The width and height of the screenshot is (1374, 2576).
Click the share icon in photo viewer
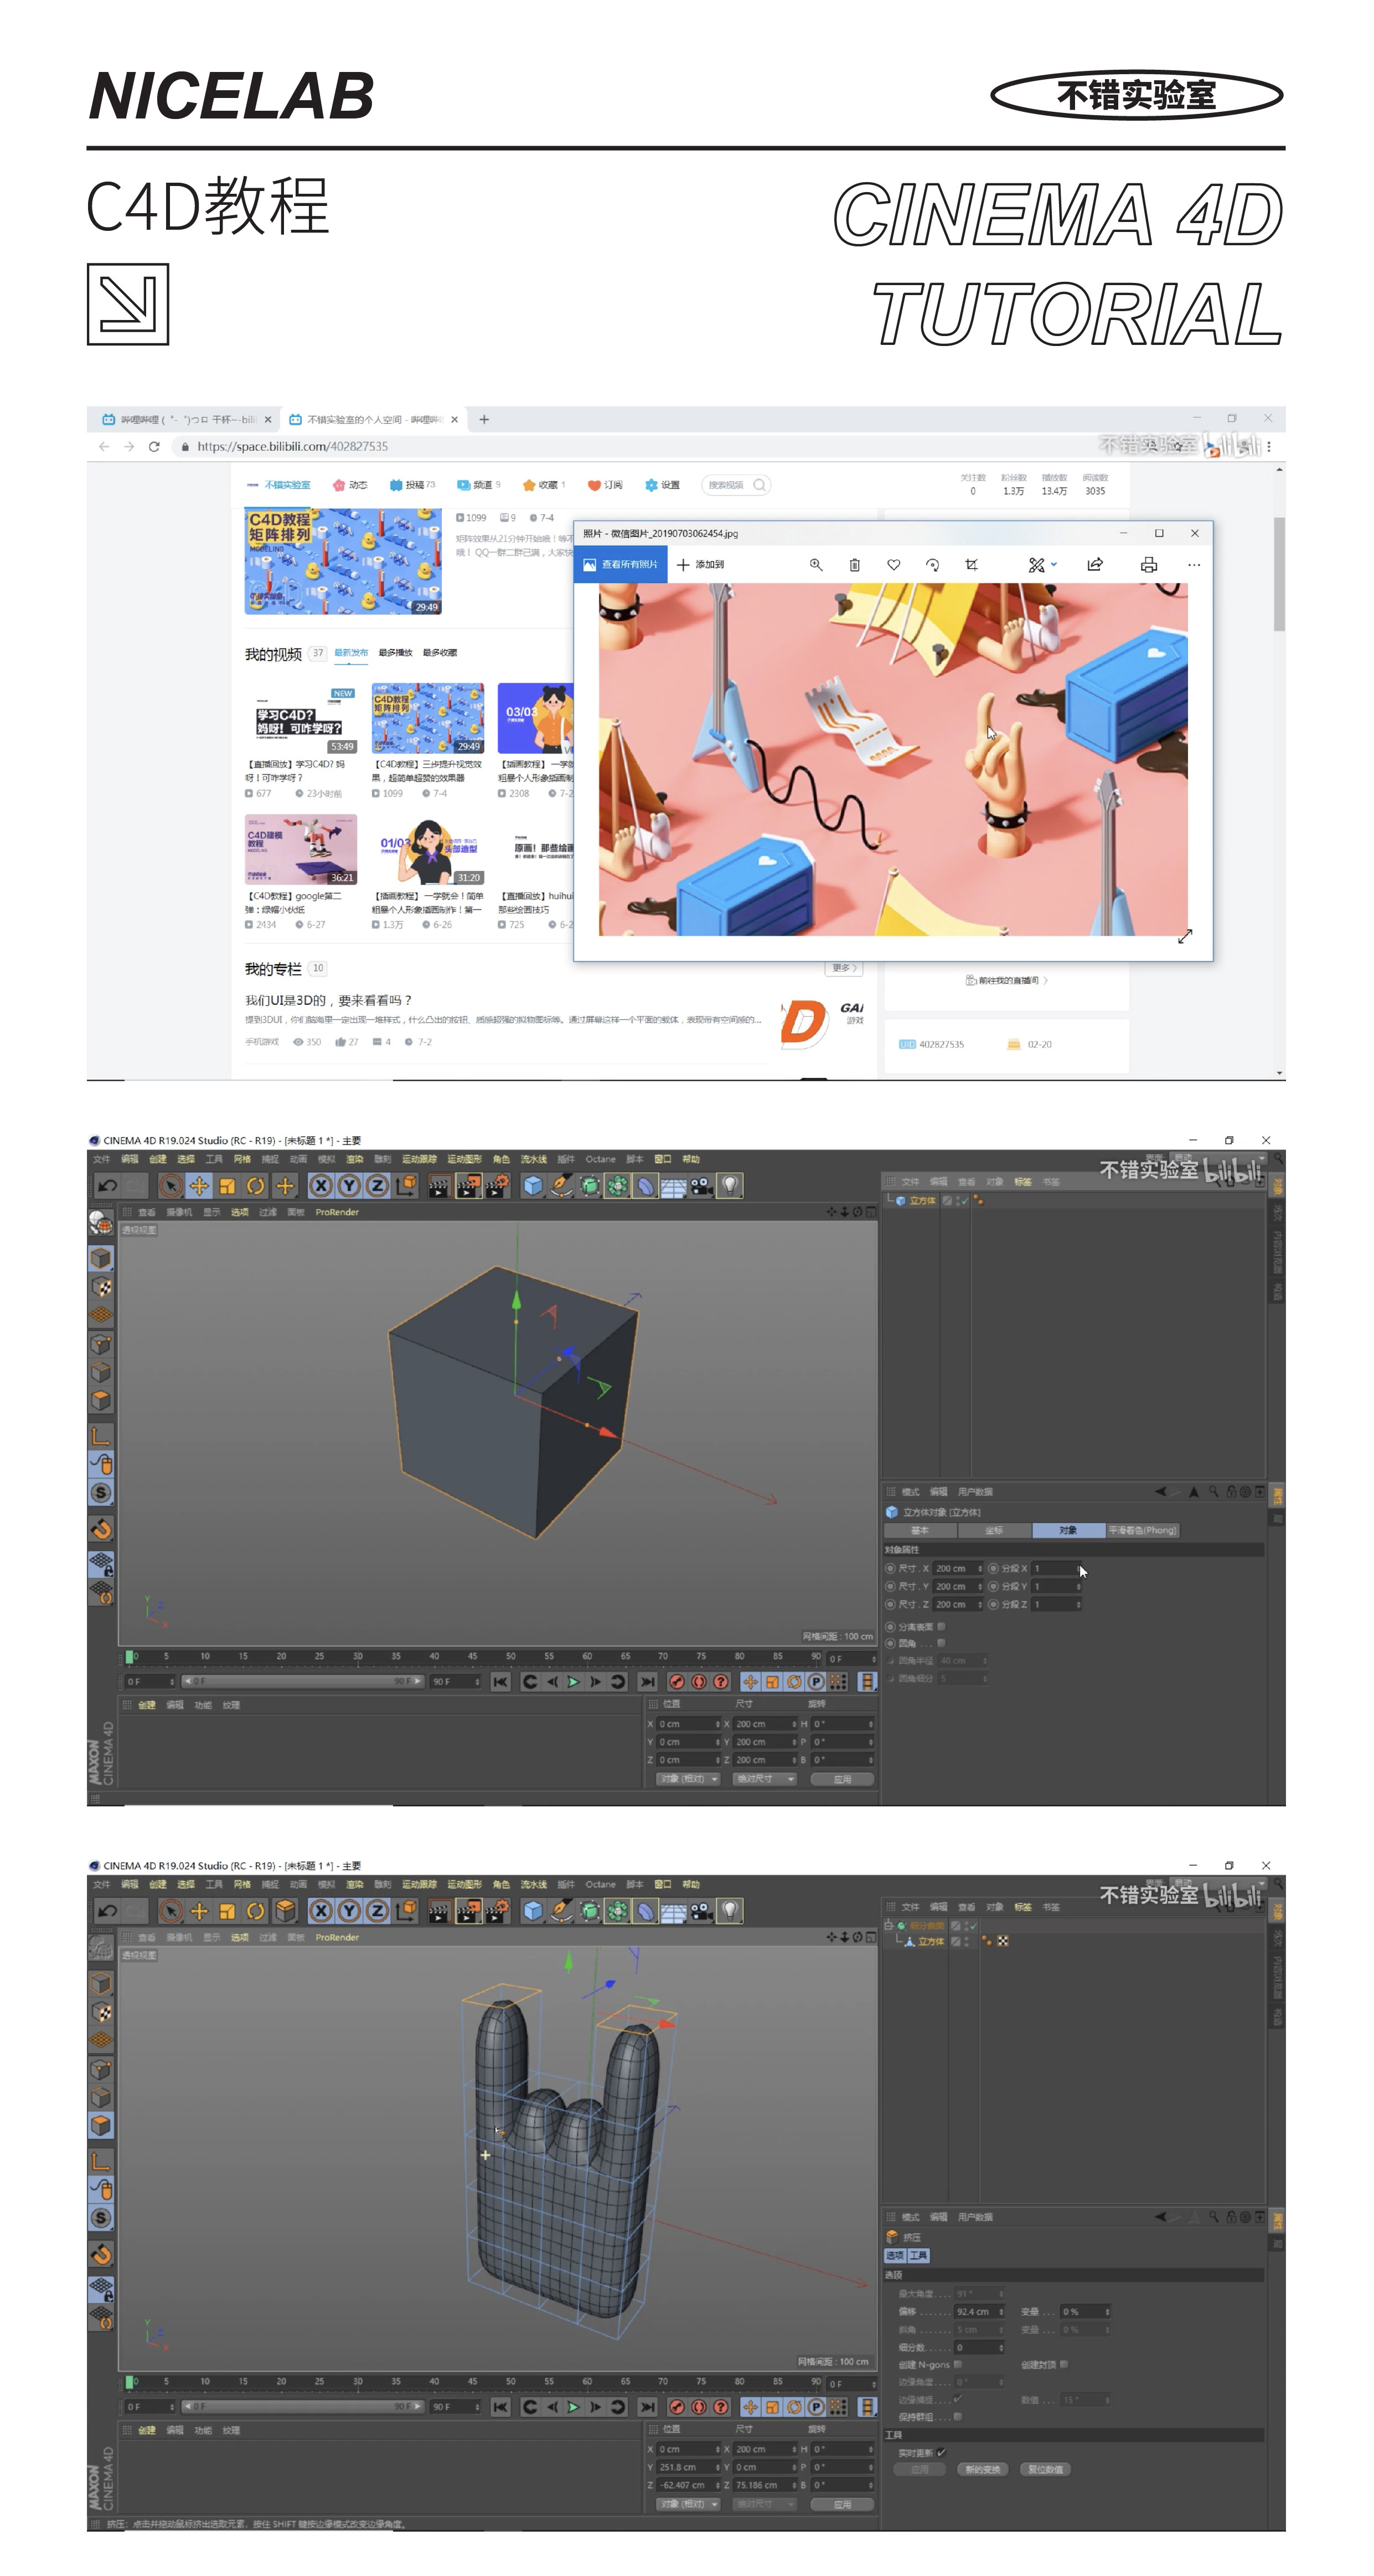click(x=1095, y=565)
